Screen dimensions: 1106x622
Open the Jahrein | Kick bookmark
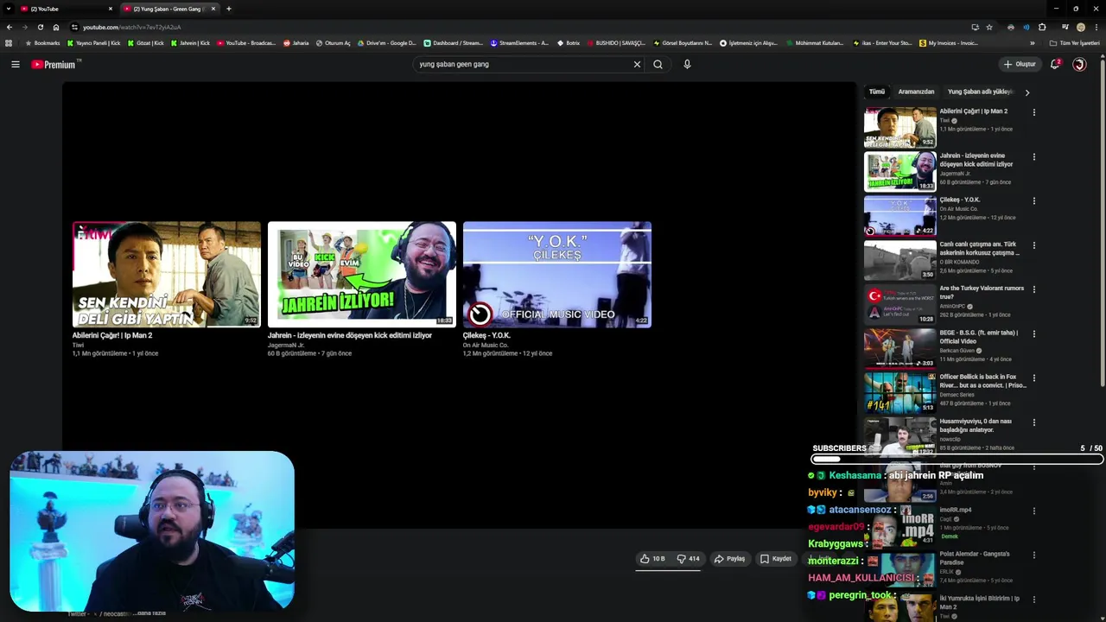pos(190,42)
